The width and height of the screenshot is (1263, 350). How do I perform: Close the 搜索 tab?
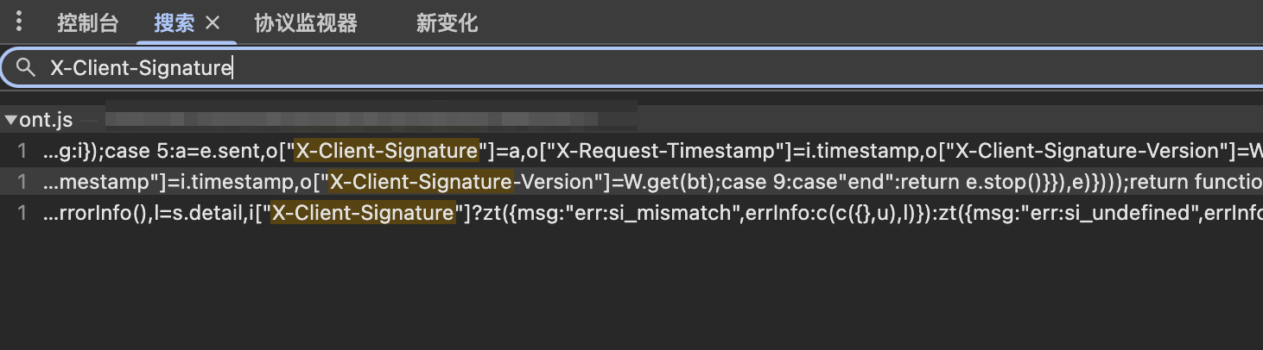(x=213, y=23)
